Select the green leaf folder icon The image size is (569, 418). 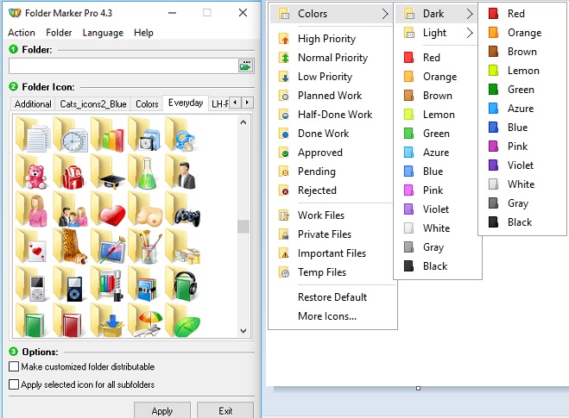click(x=182, y=321)
